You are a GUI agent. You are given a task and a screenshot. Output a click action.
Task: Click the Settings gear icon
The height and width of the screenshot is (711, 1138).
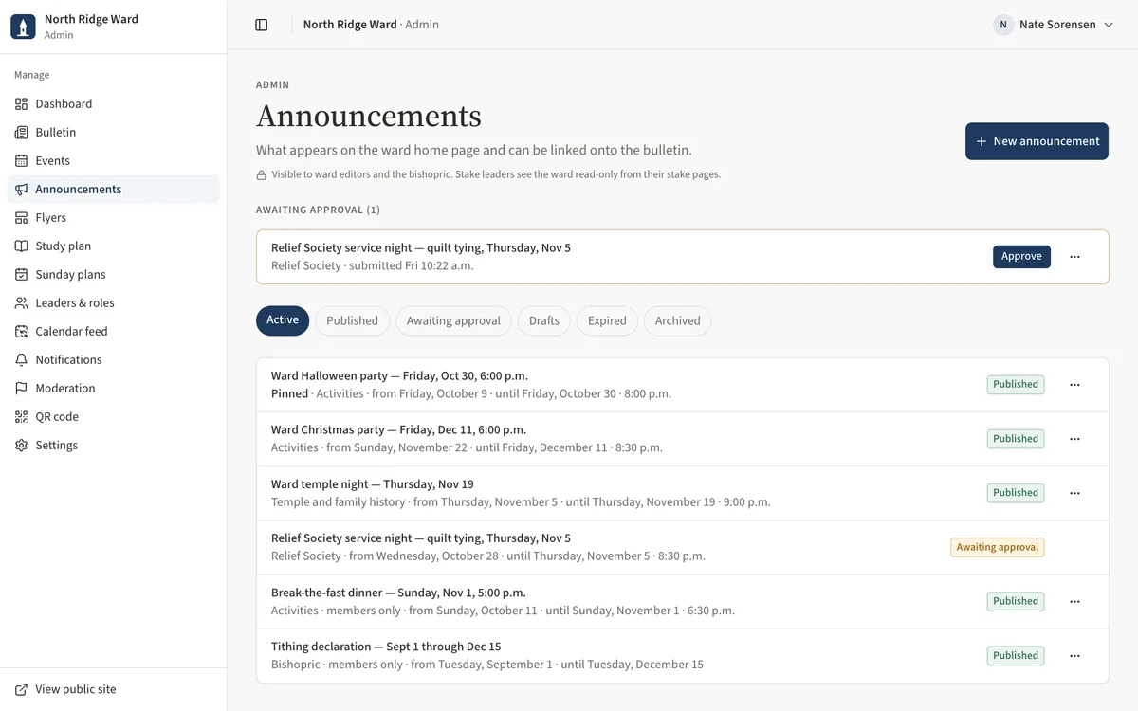[x=21, y=446]
